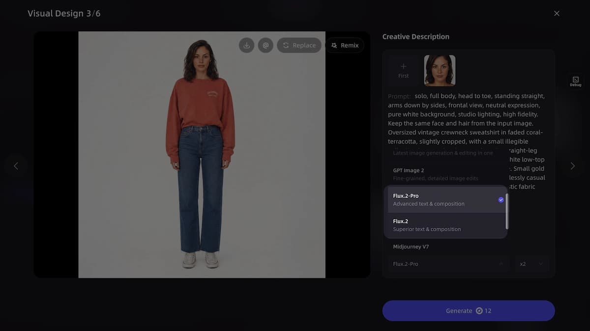The height and width of the screenshot is (331, 590).
Task: Click the Flux.2-Pro selected checkmark
Action: 501,200
